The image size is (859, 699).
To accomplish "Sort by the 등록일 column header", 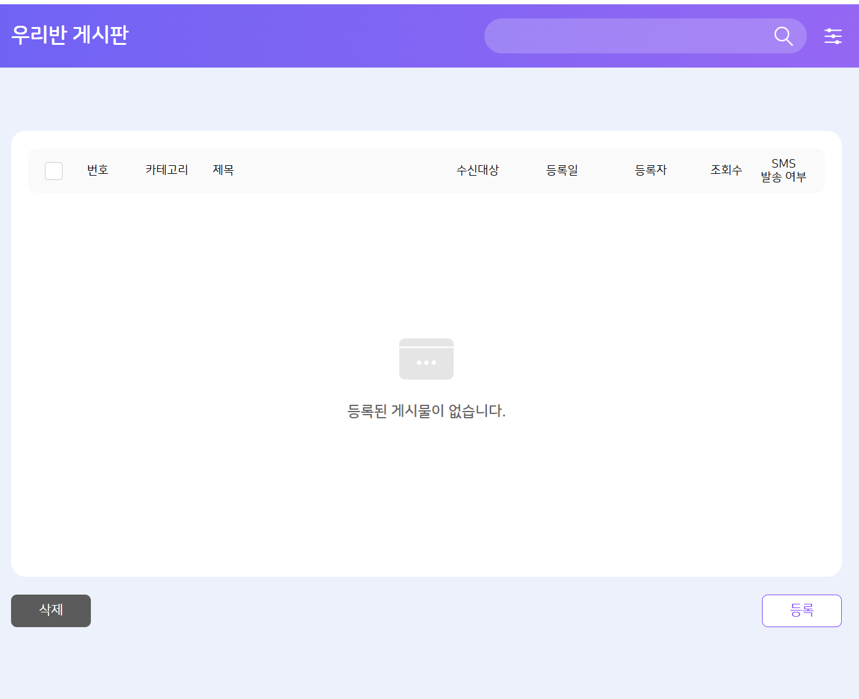I will click(562, 170).
